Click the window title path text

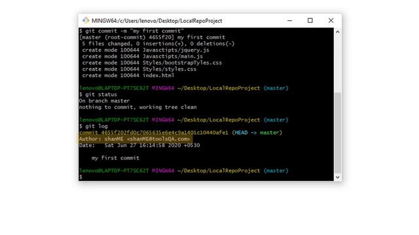(157, 21)
